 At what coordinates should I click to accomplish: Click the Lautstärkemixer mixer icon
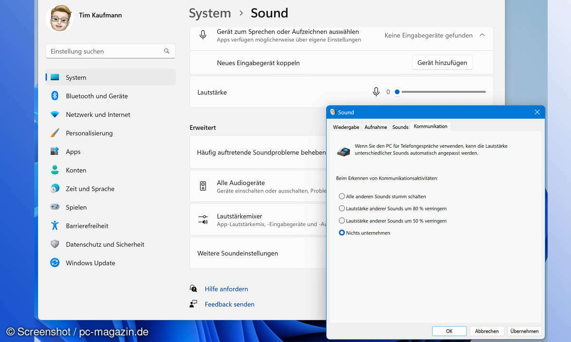203,219
